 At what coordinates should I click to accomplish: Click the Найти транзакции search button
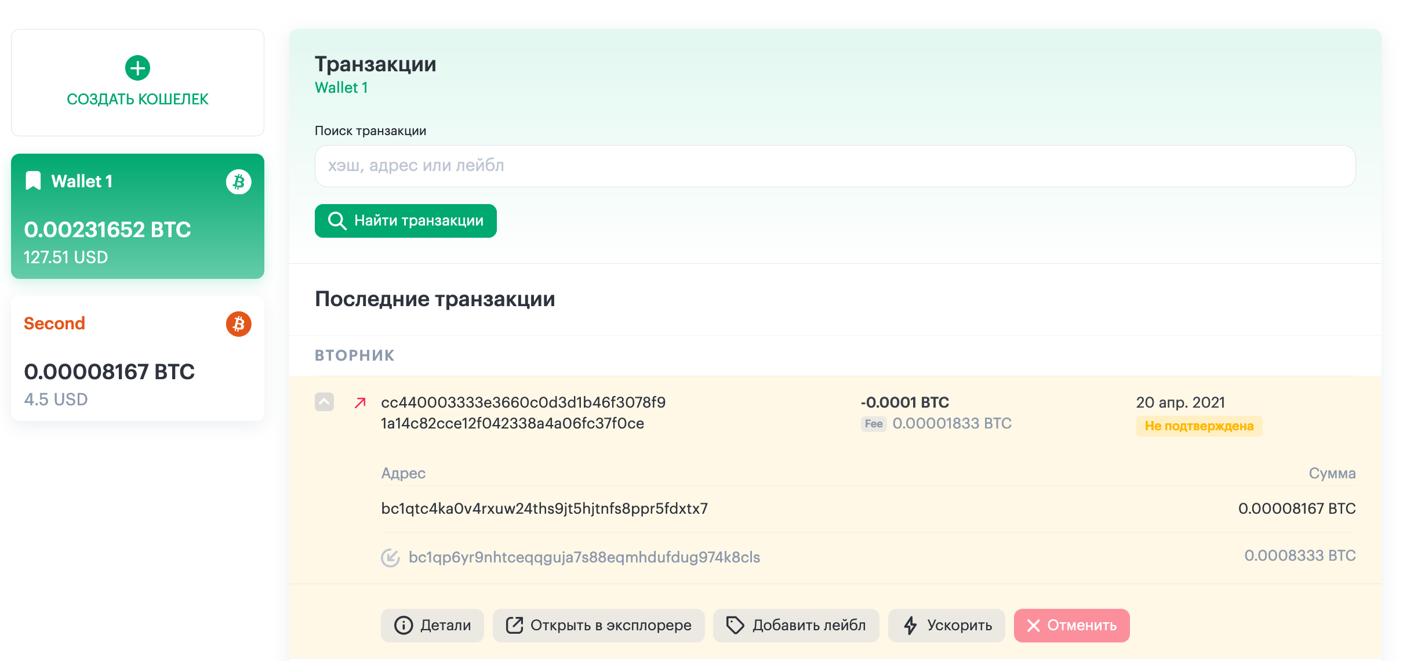pyautogui.click(x=406, y=220)
